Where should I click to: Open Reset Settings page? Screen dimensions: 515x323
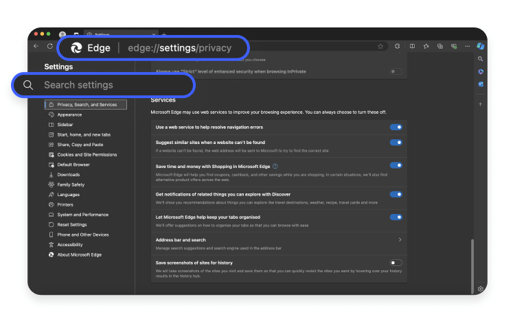(x=72, y=225)
